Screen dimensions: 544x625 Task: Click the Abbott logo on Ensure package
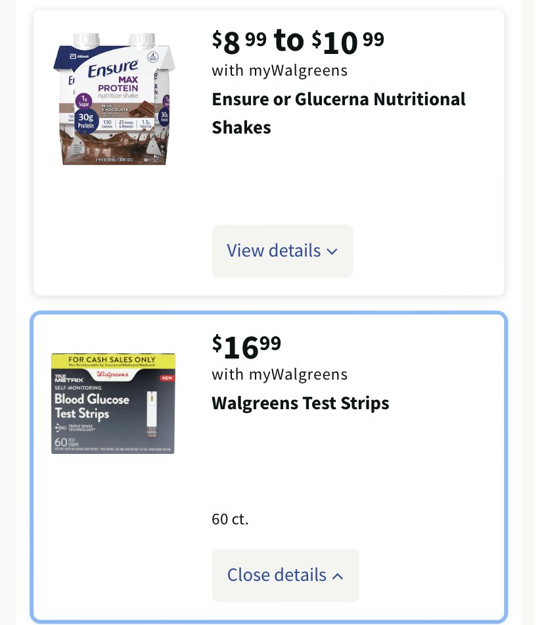(79, 57)
